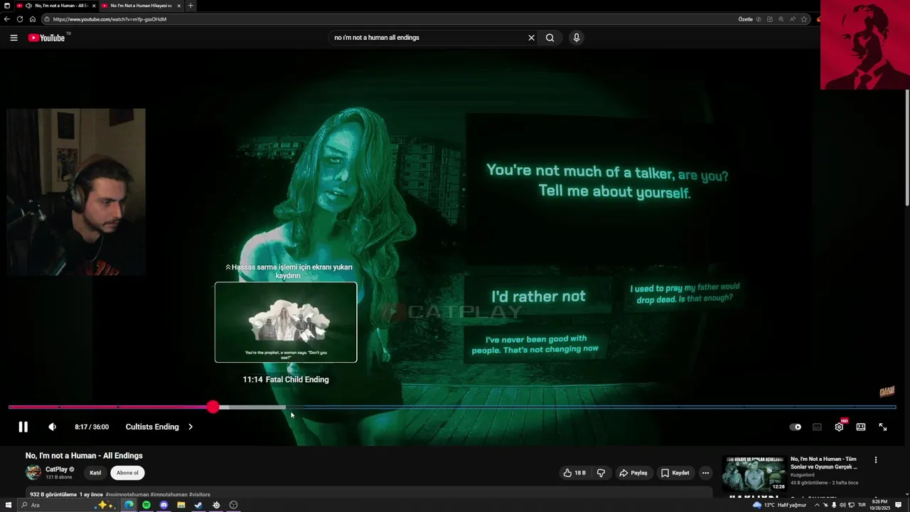Pause the video with the pause button
910x512 pixels.
click(x=23, y=427)
